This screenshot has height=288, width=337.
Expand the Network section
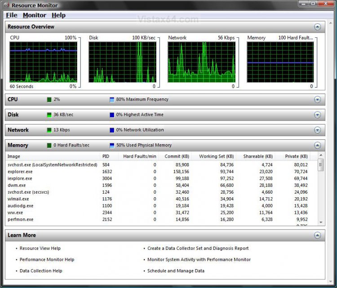coord(317,130)
